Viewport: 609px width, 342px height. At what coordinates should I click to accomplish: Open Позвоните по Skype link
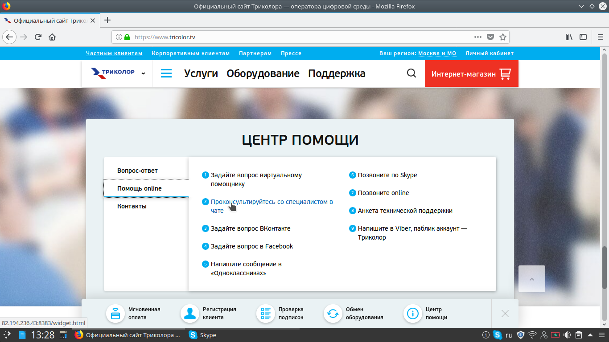pyautogui.click(x=387, y=175)
